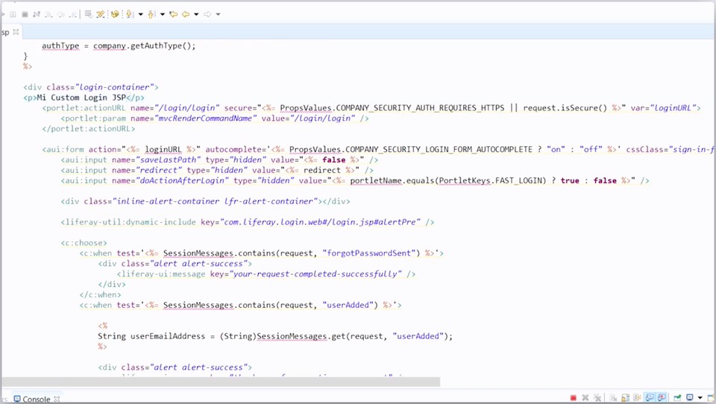The width and height of the screenshot is (716, 404).
Task: Click the Next Annotation arrow icon
Action: pyautogui.click(x=130, y=14)
